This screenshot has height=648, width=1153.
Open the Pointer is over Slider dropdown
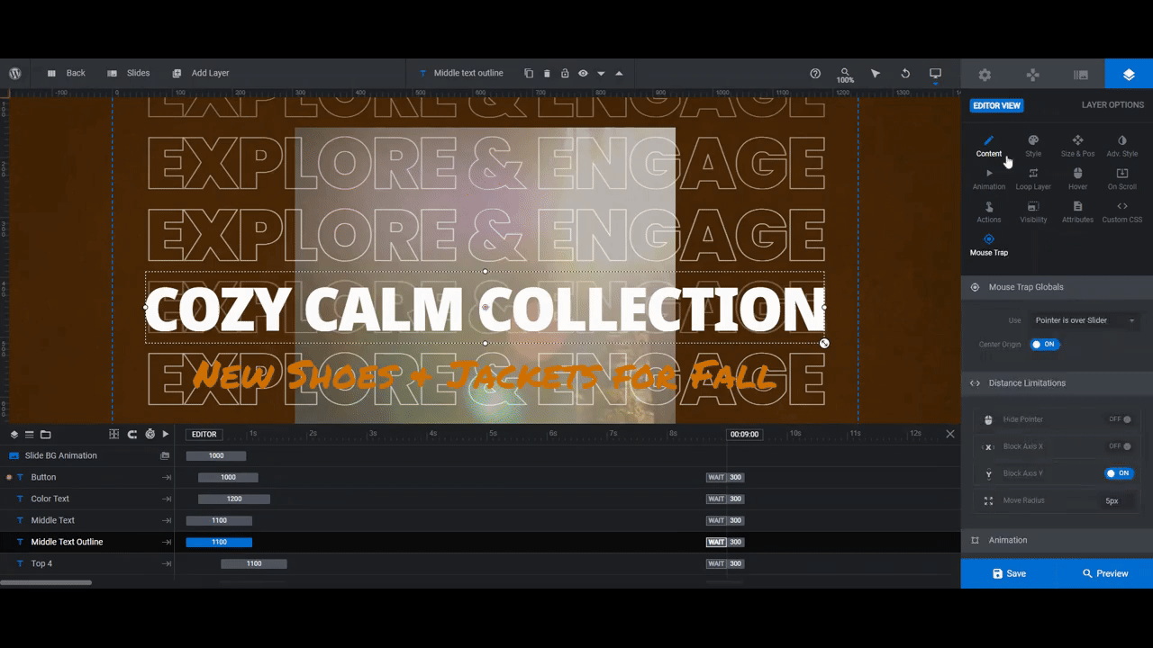(x=1085, y=320)
